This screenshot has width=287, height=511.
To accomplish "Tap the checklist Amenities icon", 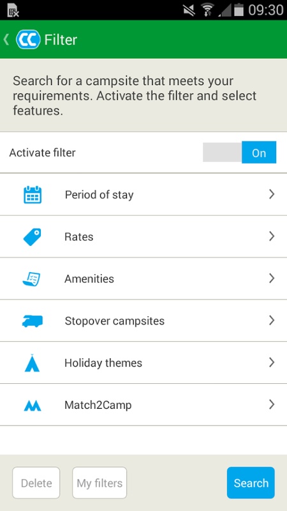I will point(31,279).
